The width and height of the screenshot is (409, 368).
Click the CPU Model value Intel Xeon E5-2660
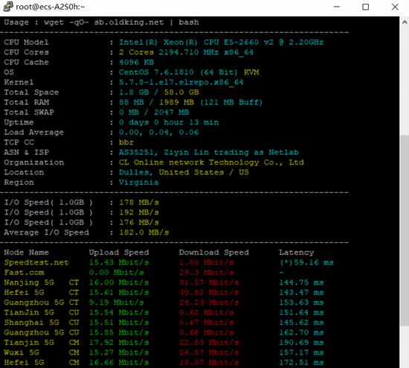point(221,42)
